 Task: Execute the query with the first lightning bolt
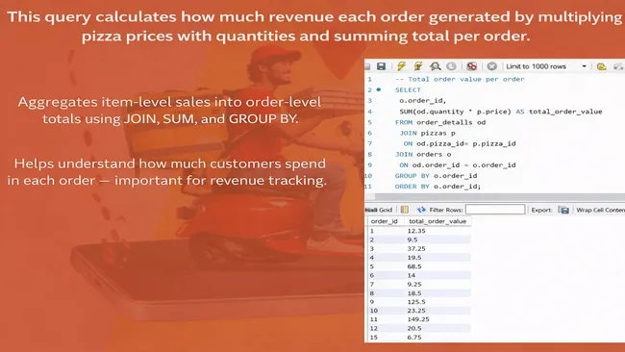pos(401,66)
